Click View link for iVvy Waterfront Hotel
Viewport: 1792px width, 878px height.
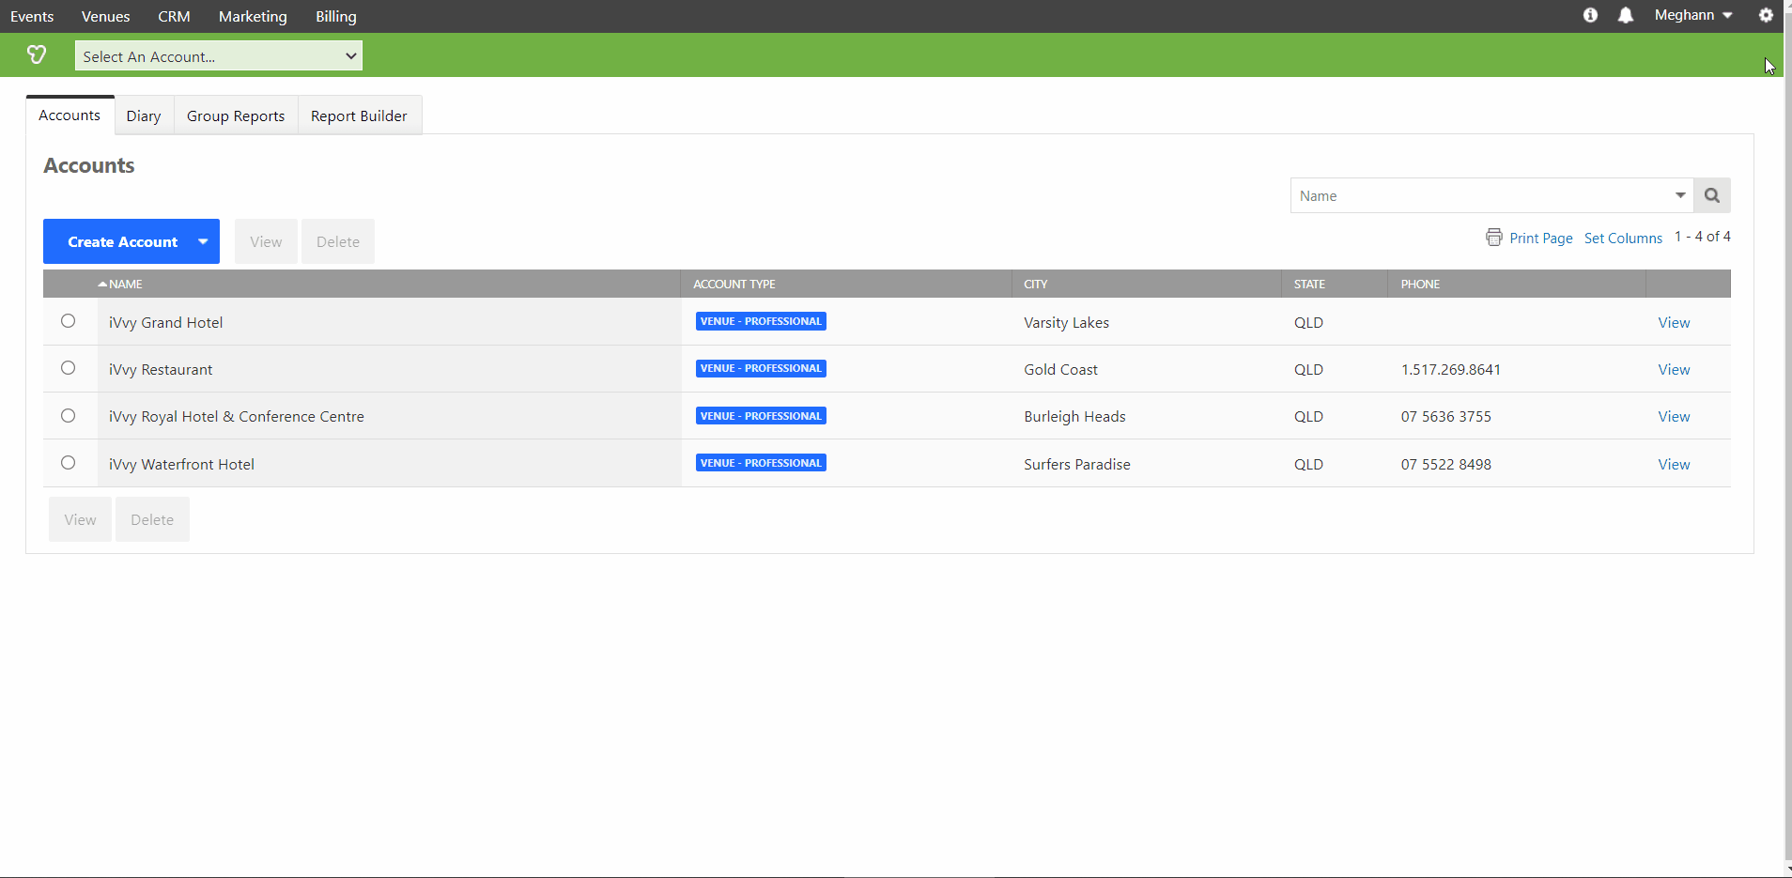coord(1674,464)
